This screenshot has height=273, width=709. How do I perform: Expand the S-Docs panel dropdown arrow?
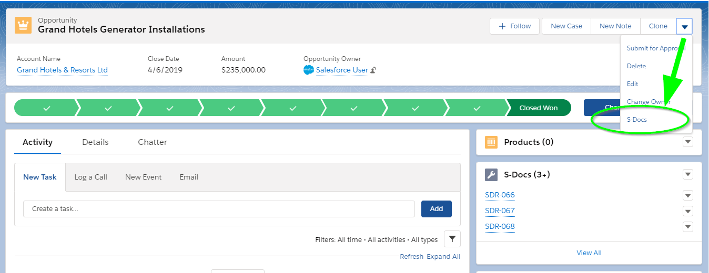(688, 174)
